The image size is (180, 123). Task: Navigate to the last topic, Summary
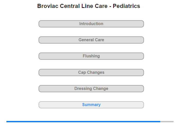(91, 105)
